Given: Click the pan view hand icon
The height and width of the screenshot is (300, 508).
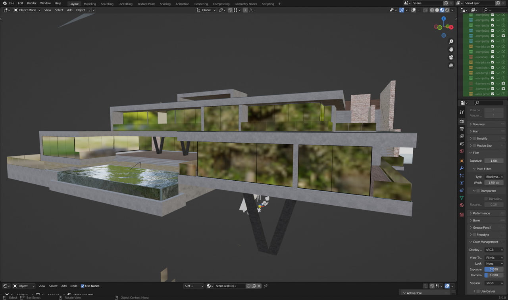Looking at the screenshot, I should 451,50.
